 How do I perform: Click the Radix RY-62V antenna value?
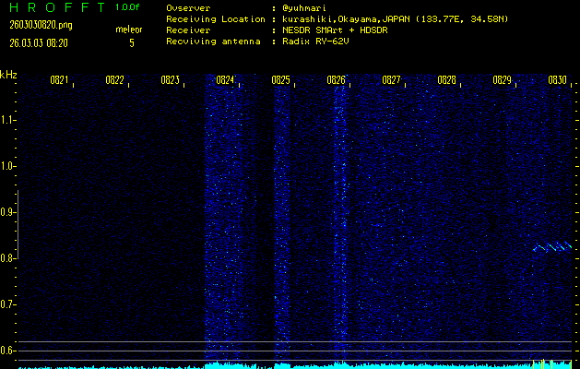click(x=315, y=42)
